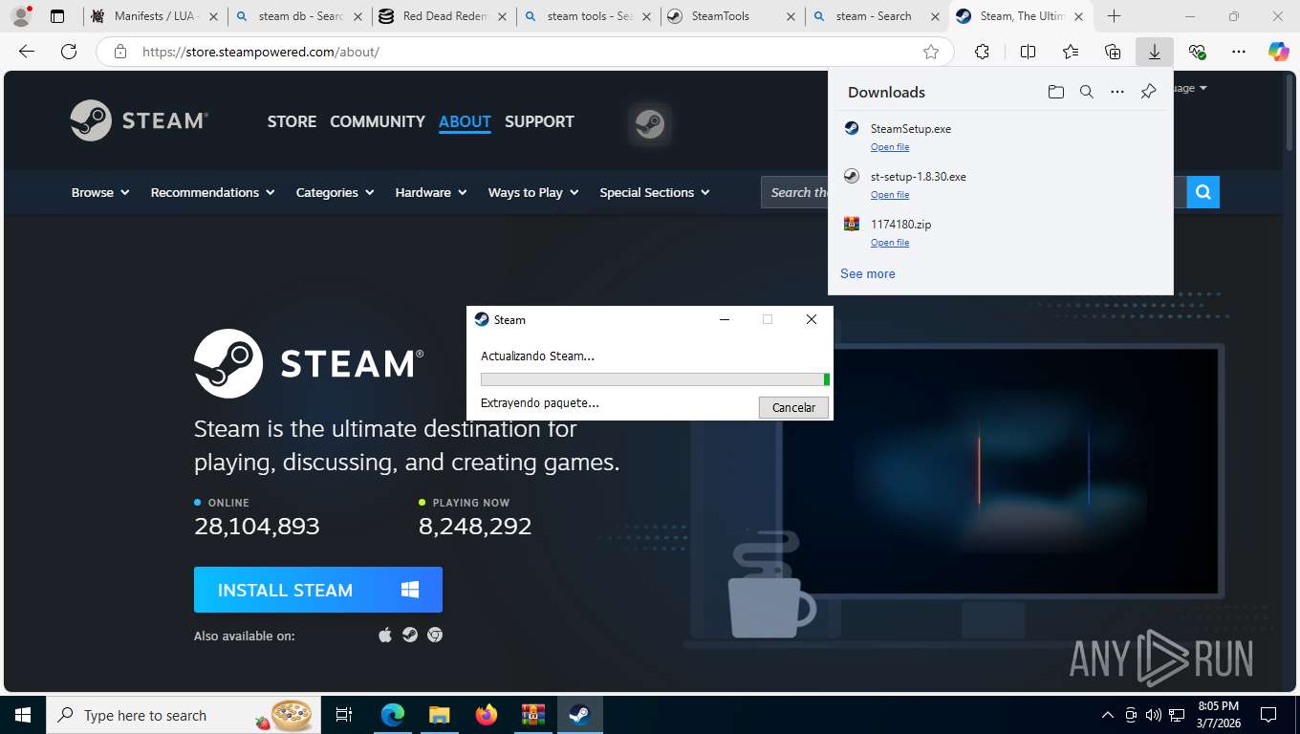Open WinRAR from the taskbar

point(532,714)
